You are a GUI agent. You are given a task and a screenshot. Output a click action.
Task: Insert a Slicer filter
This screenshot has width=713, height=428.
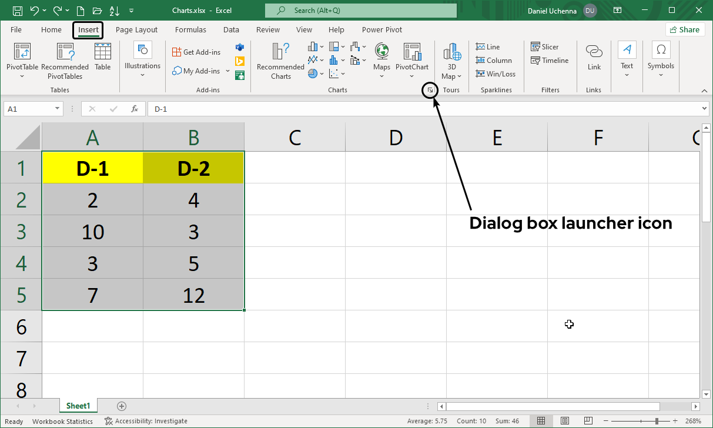544,47
